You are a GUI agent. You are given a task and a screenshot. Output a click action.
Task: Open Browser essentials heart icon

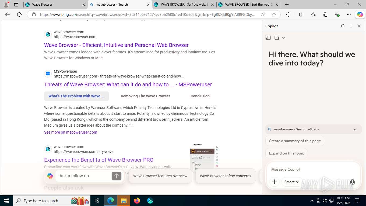pos(337,14)
